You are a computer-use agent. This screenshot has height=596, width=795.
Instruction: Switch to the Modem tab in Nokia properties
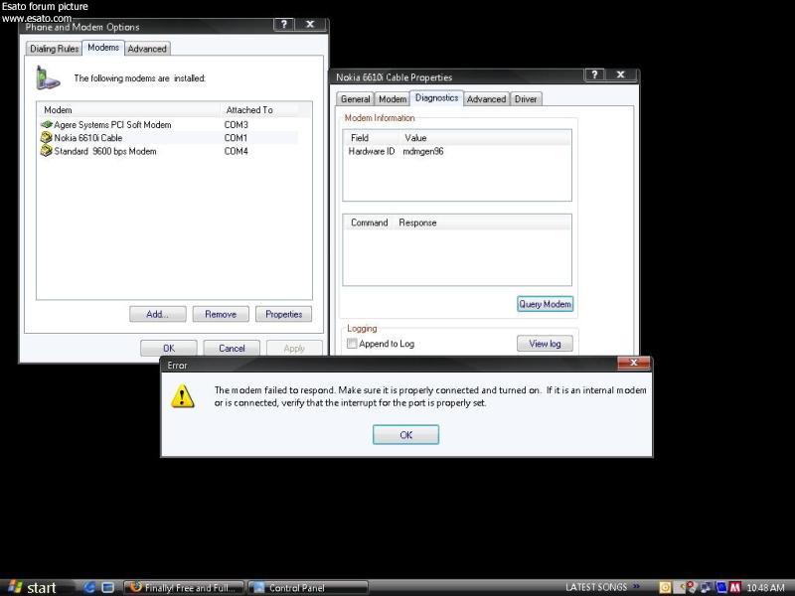pos(393,99)
